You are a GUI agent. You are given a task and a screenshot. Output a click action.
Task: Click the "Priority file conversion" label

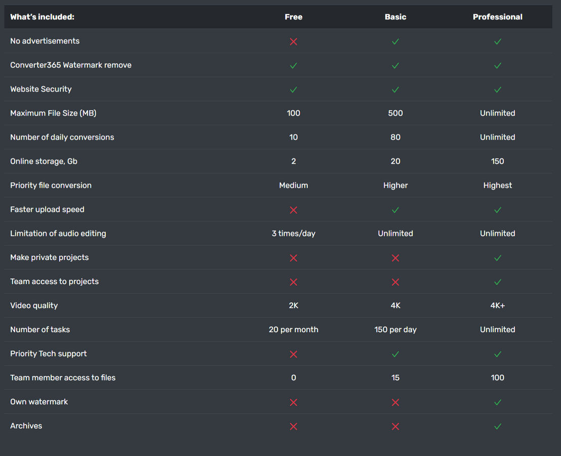(x=51, y=186)
